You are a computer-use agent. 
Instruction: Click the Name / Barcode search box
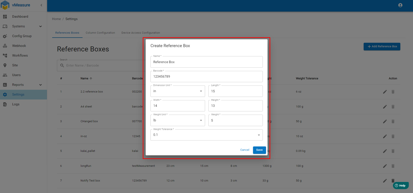[x=101, y=65]
